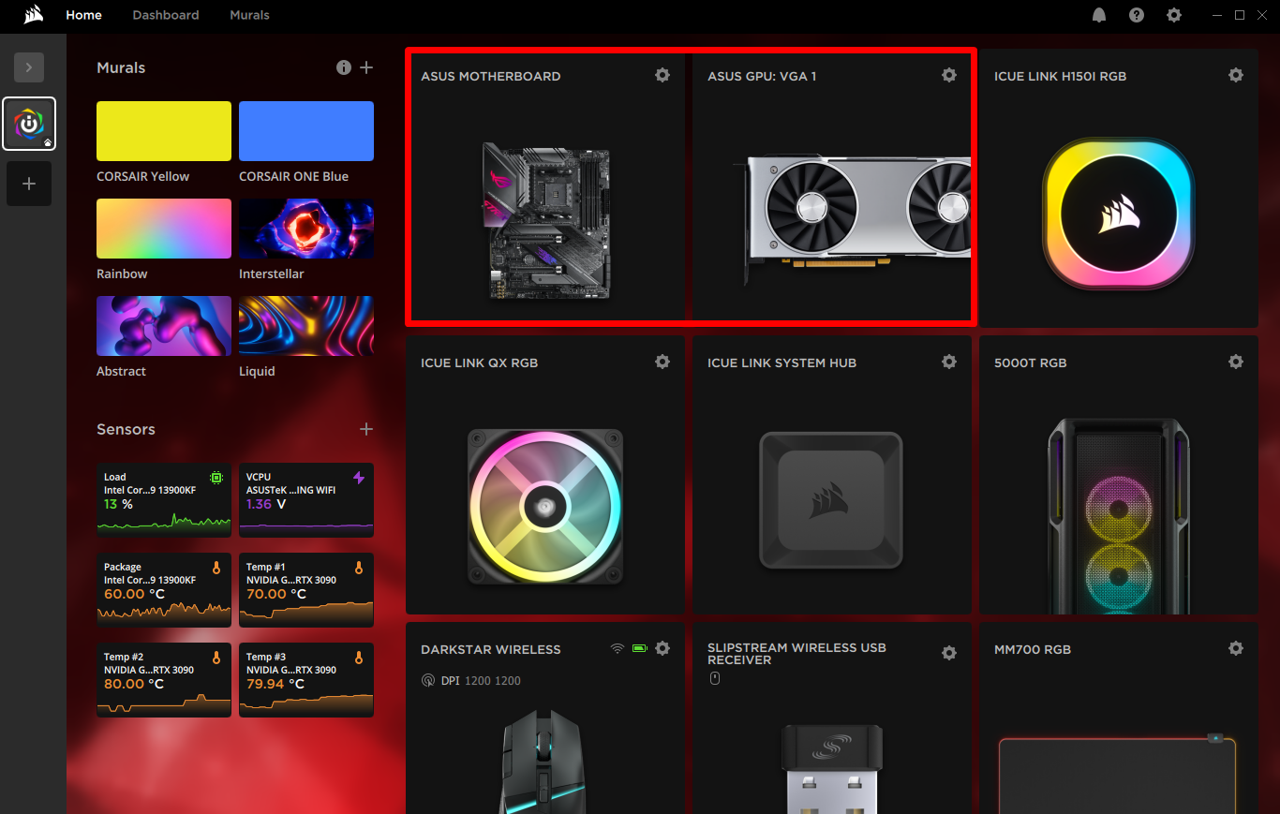Image resolution: width=1280 pixels, height=814 pixels.
Task: Select the Rainbow mural swatch
Action: (163, 228)
